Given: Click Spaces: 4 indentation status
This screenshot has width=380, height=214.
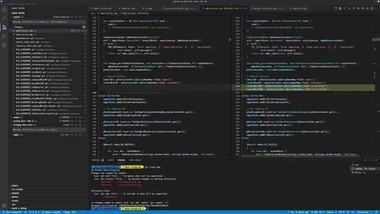Looking at the screenshot, I should point(331,212).
